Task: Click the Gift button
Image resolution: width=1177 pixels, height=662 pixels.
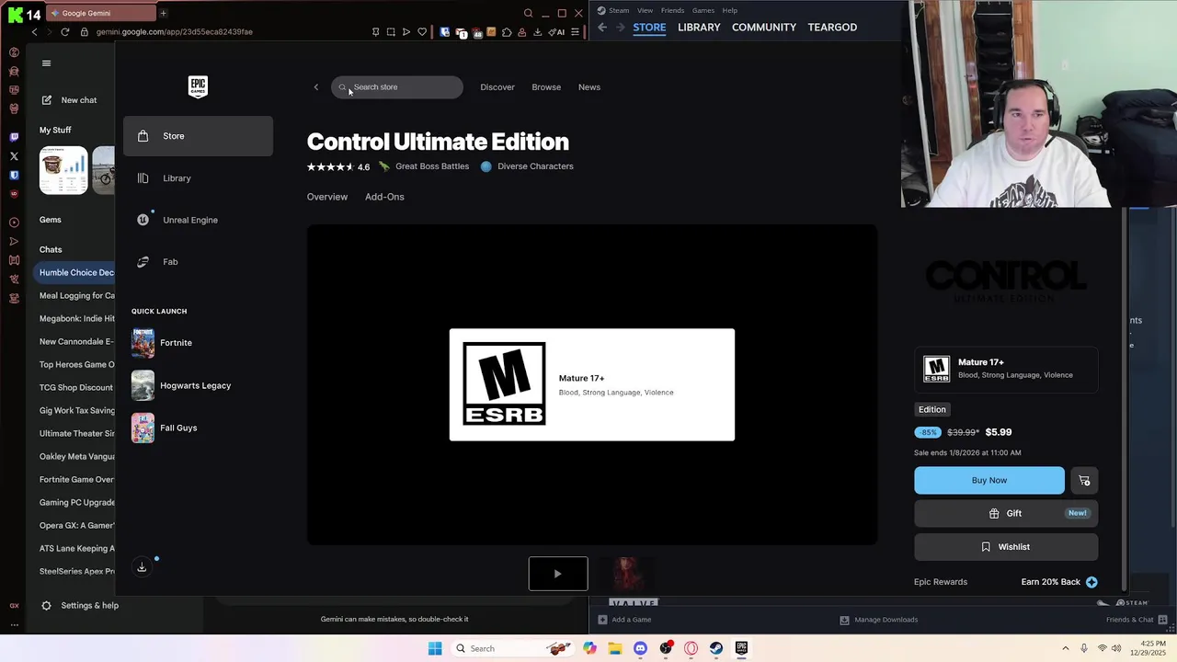Action: point(1006,513)
